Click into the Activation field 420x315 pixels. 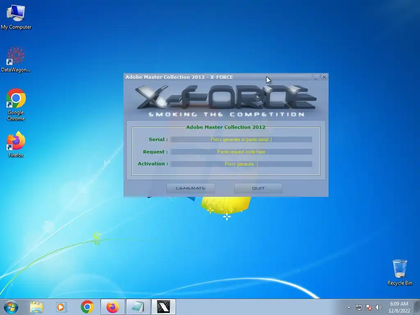pyautogui.click(x=241, y=164)
